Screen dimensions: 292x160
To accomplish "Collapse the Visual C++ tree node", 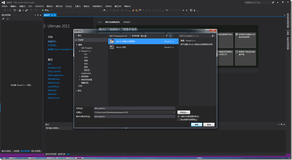I will (80, 51).
